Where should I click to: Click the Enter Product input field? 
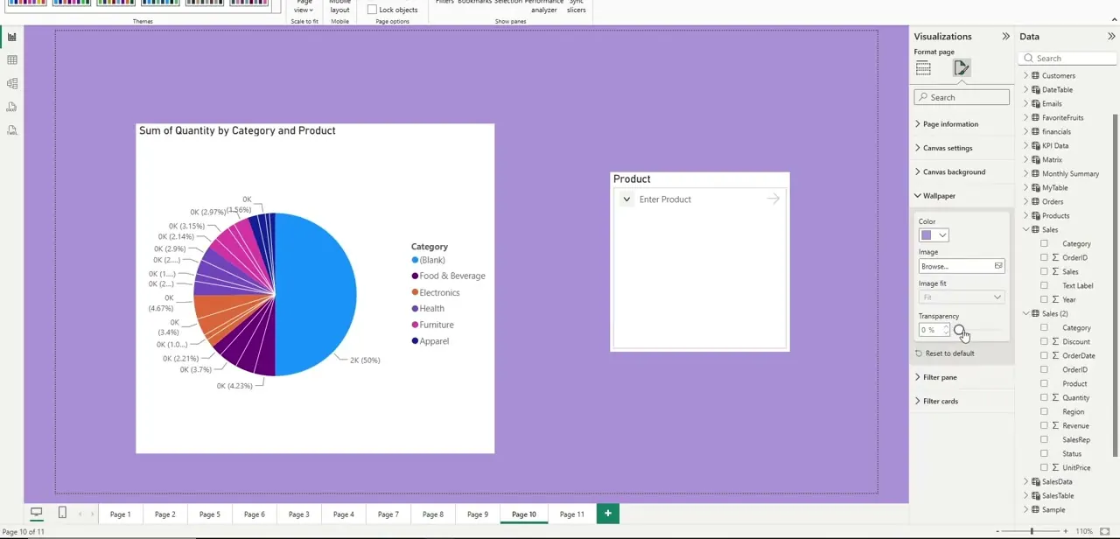click(700, 199)
